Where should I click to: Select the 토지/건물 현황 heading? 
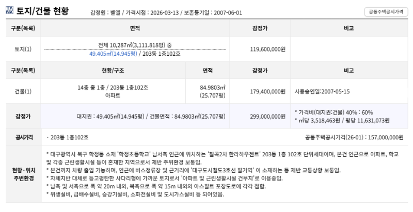click(42, 11)
